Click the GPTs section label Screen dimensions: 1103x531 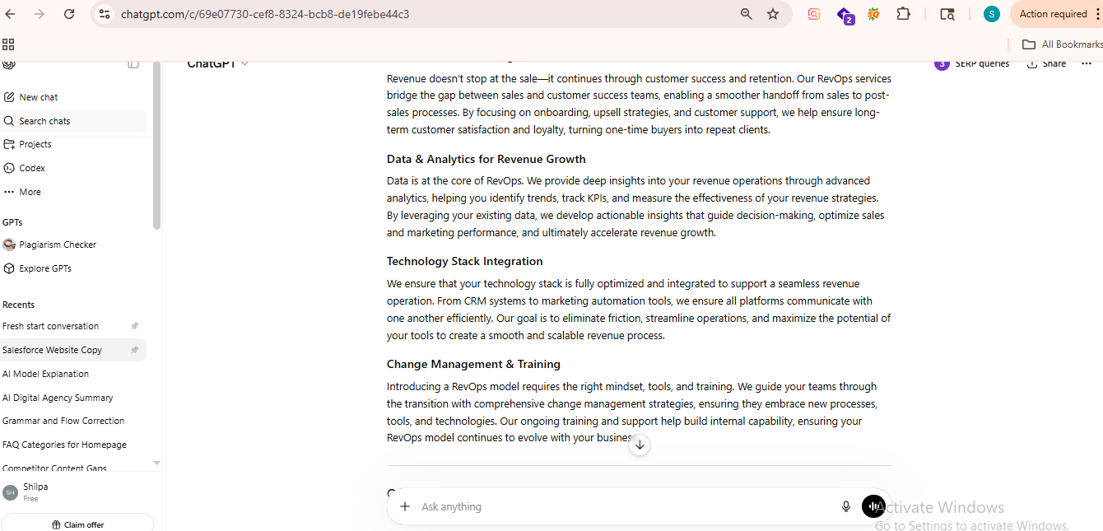pos(12,222)
